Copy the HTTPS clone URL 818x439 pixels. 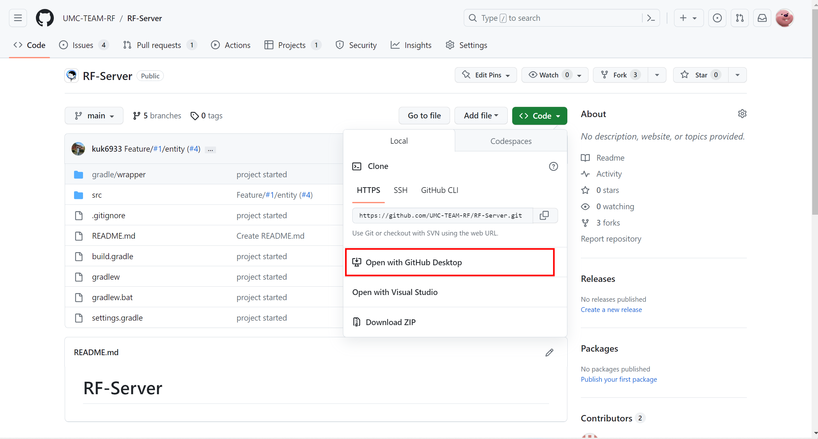coord(544,215)
